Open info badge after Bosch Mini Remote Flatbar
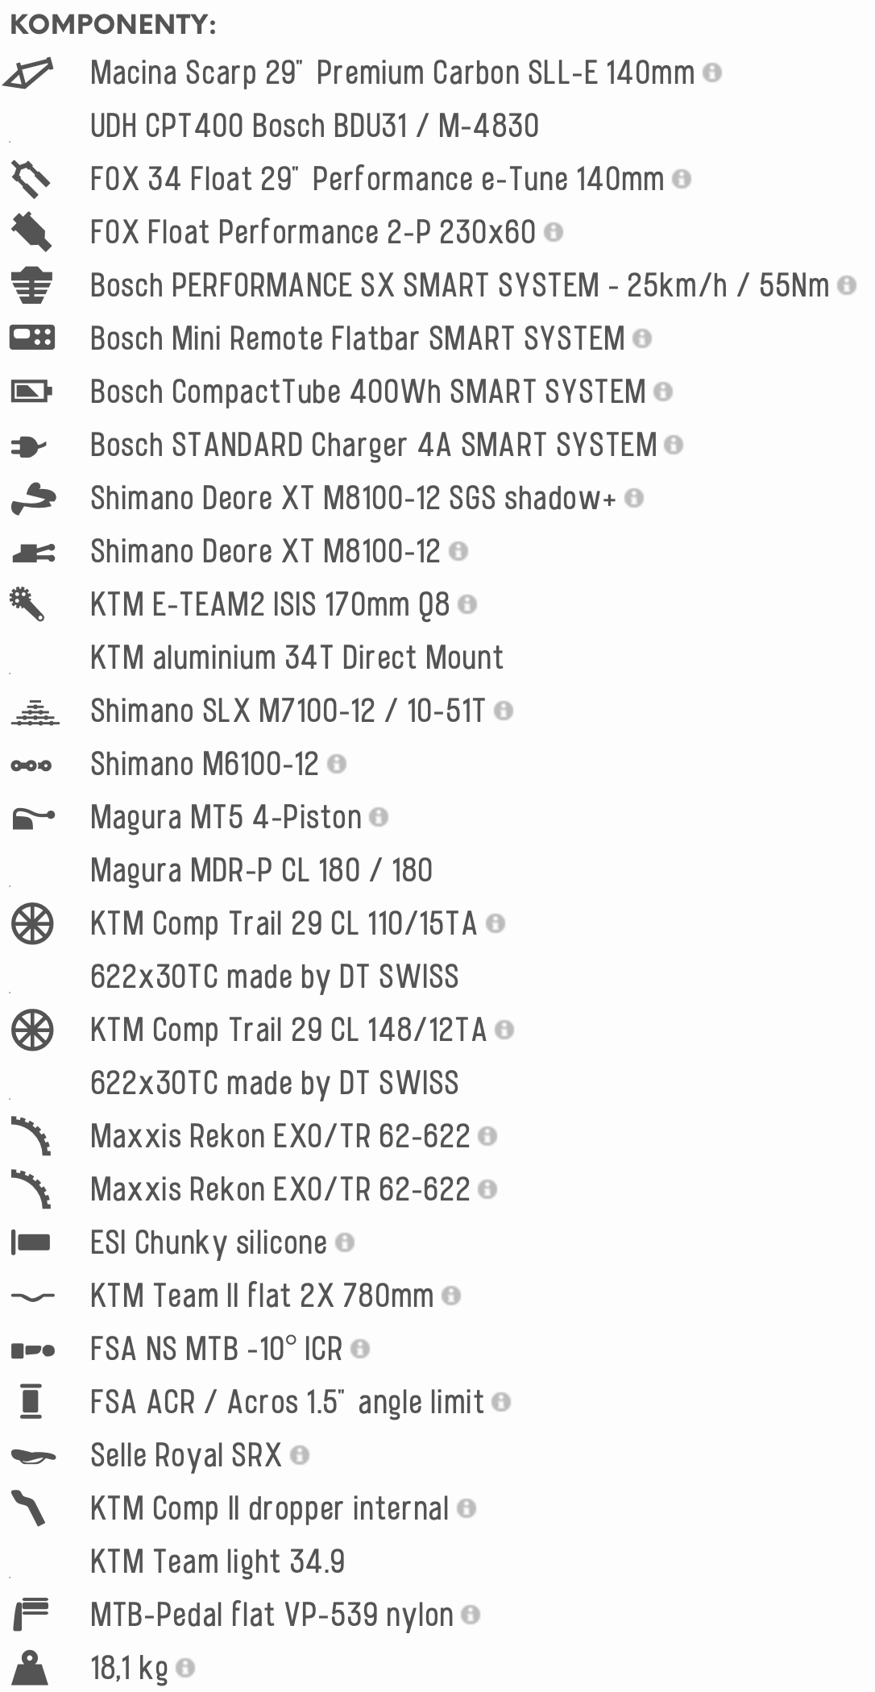This screenshot has width=875, height=1692. [x=642, y=338]
